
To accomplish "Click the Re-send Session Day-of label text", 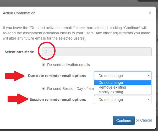I will 70,89.
